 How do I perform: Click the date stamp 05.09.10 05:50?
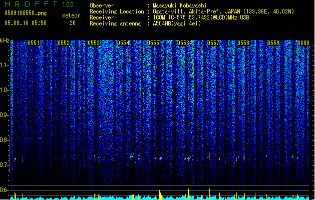pyautogui.click(x=26, y=23)
